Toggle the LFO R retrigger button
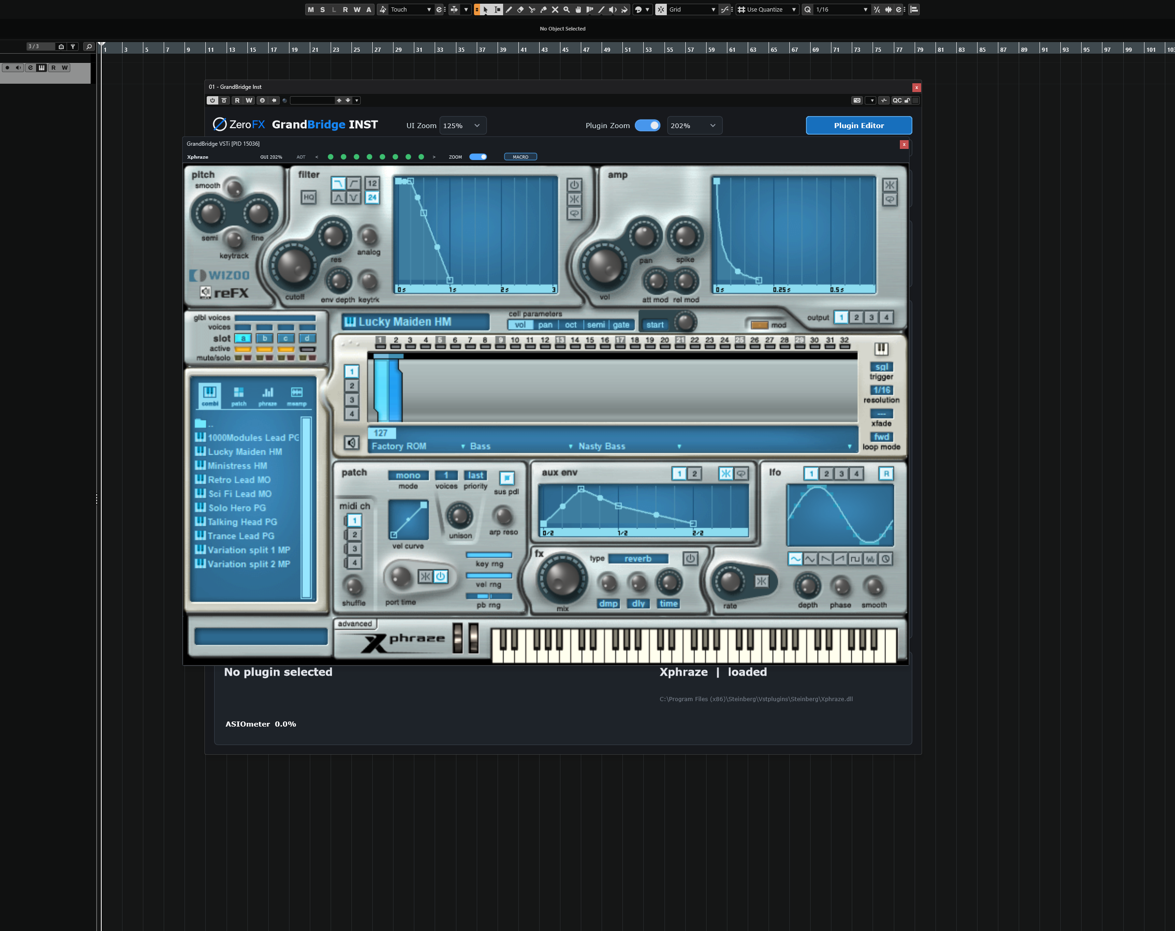1175x931 pixels. [886, 474]
